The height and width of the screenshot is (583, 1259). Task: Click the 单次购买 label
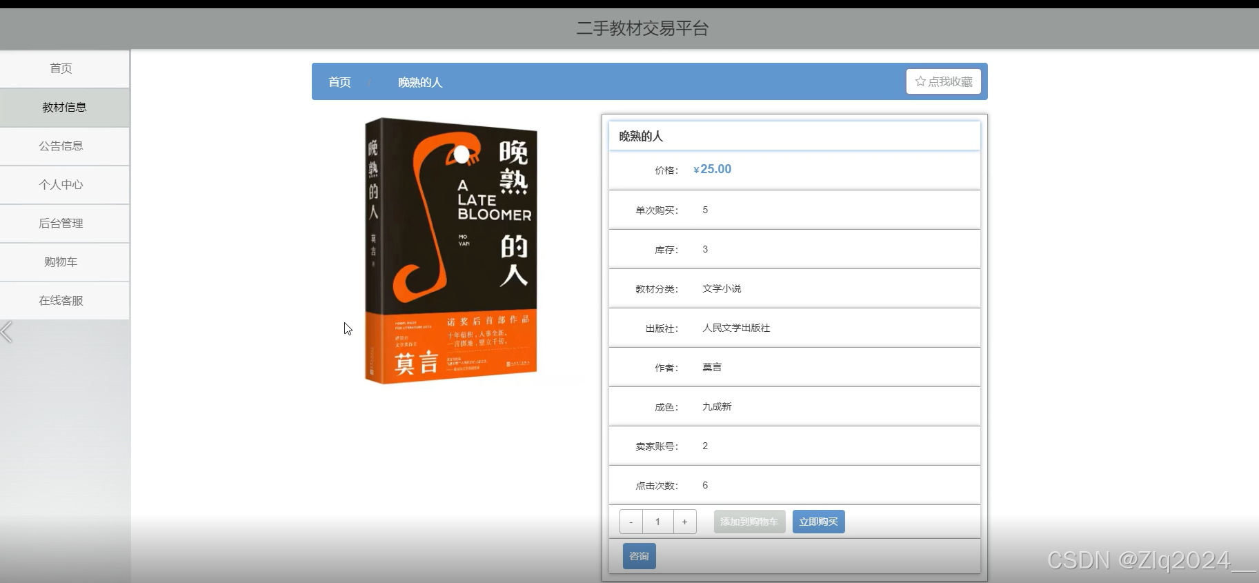[657, 210]
